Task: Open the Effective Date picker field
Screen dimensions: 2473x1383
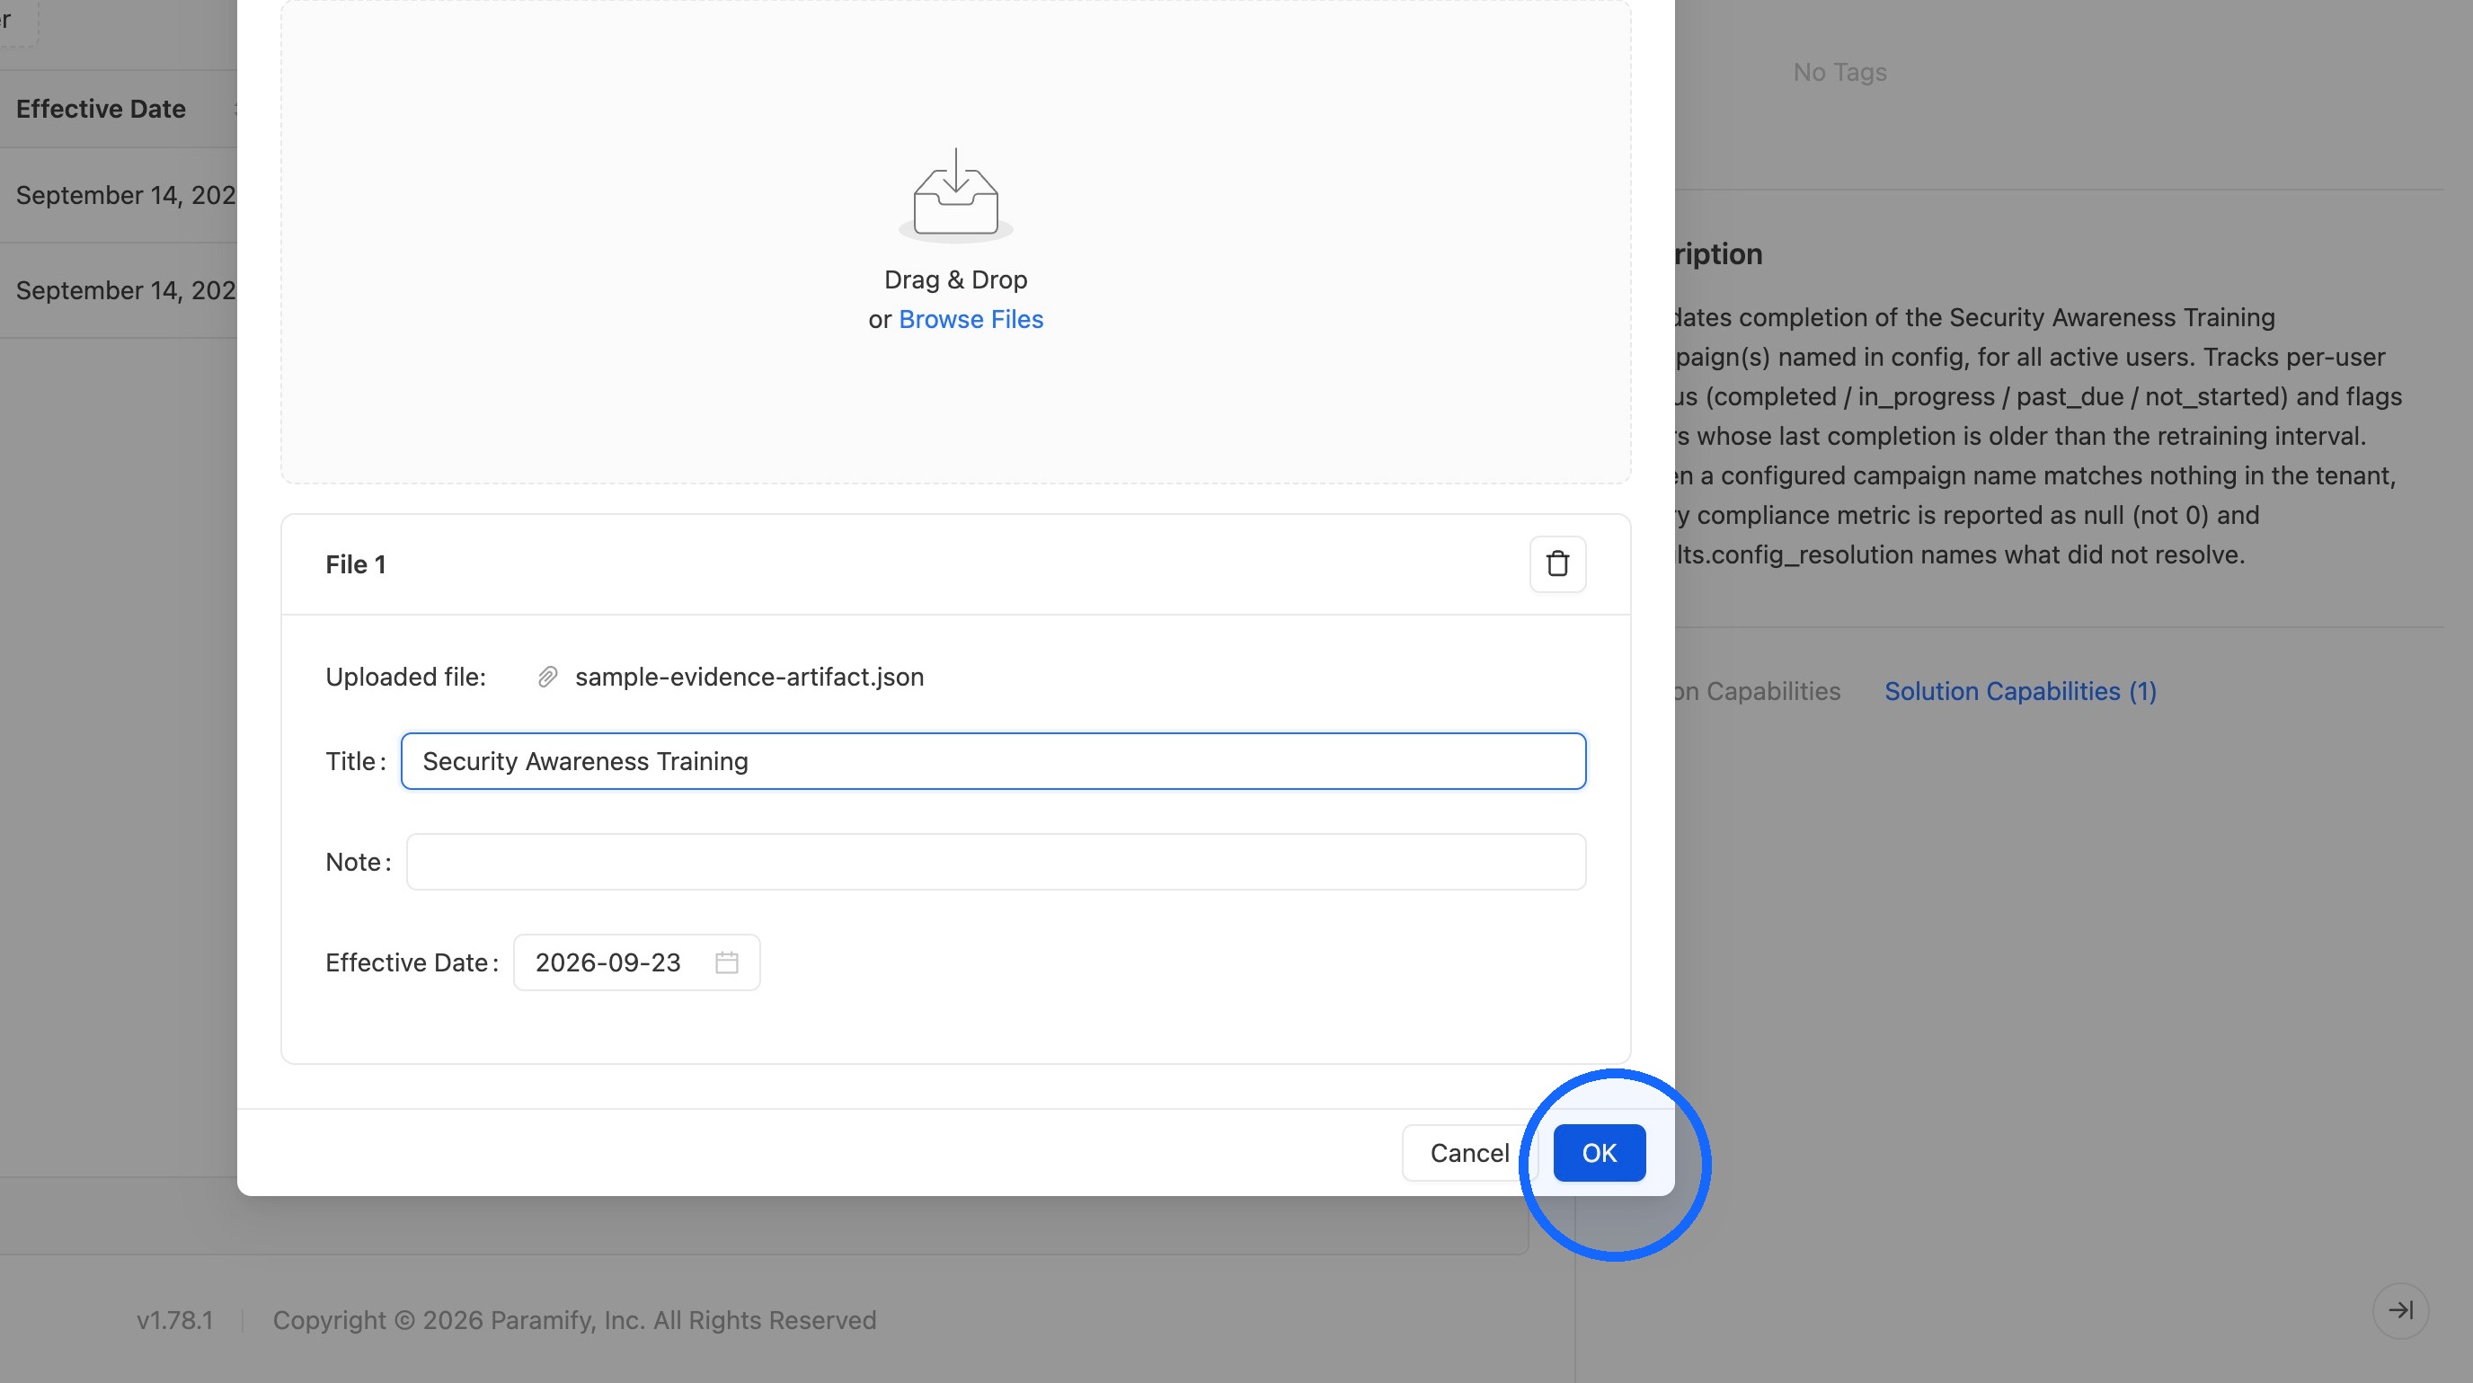Action: (636, 962)
